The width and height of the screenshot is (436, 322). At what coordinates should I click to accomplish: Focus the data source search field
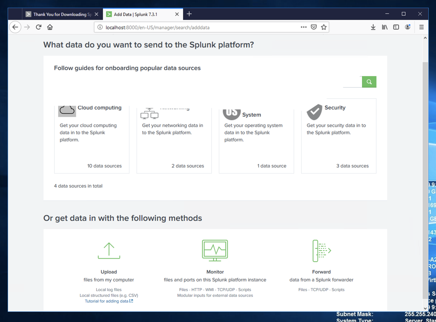pyautogui.click(x=353, y=82)
